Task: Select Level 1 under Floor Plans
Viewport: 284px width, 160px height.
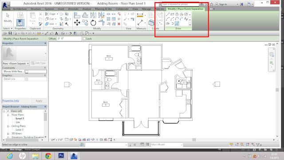Action: point(20,119)
